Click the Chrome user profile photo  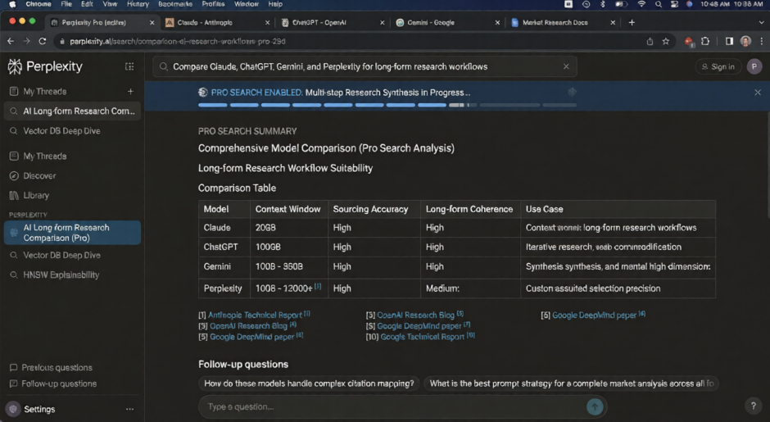tap(745, 41)
